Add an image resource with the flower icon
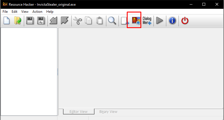 click(x=136, y=21)
